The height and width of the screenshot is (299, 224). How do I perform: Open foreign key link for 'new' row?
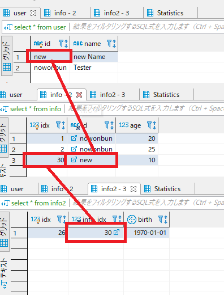coord(74,159)
